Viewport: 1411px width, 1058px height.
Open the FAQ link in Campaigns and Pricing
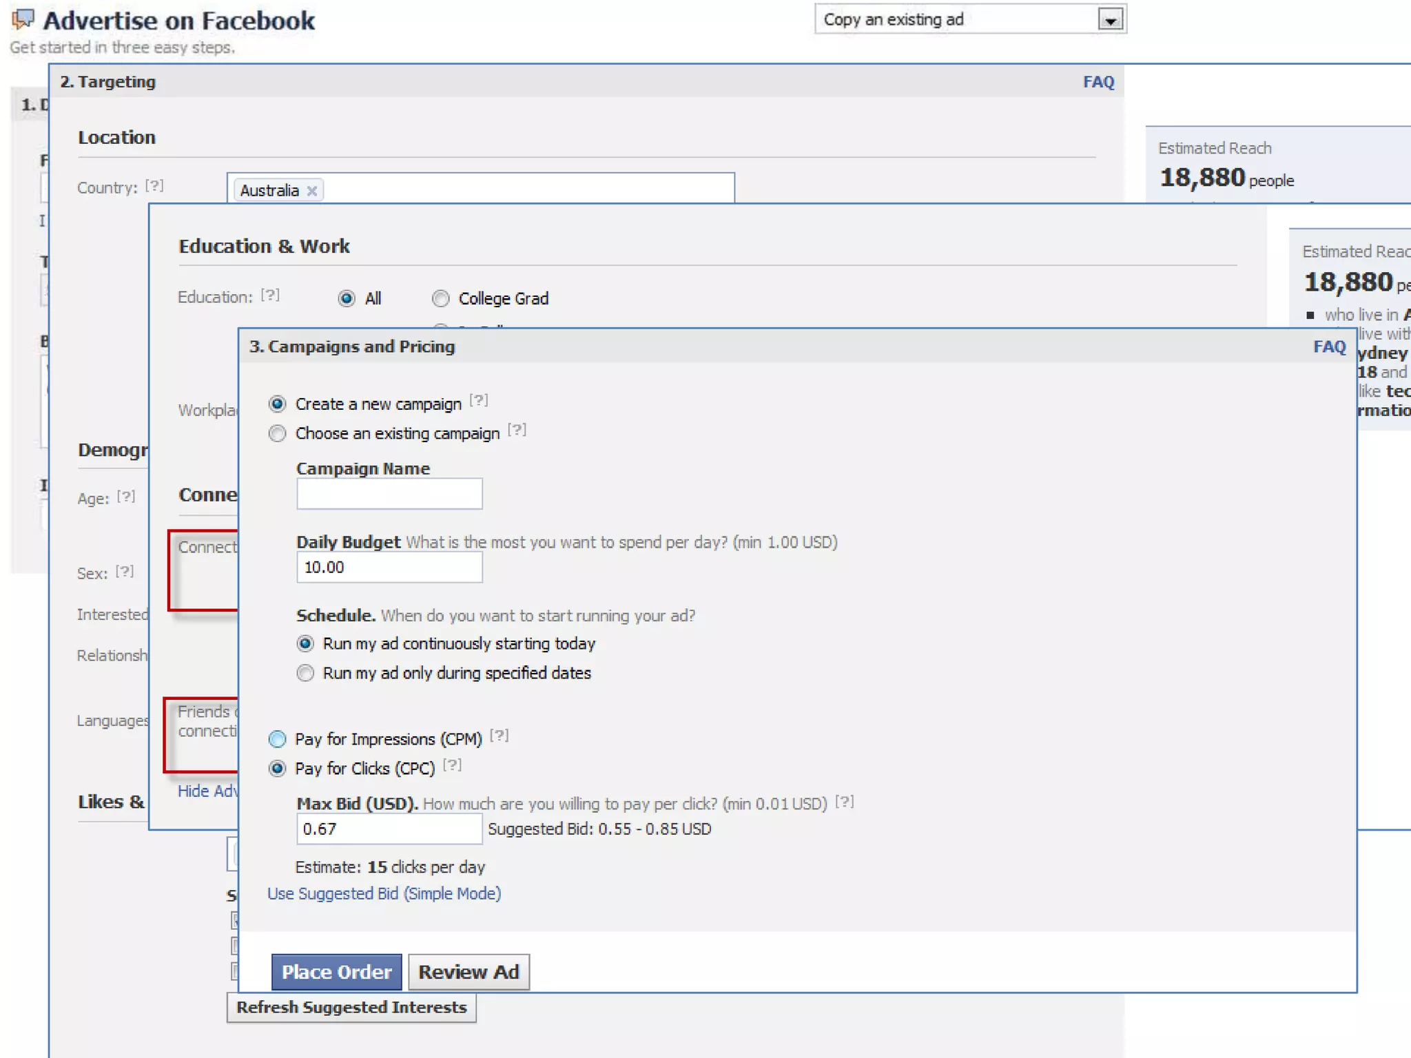click(x=1329, y=346)
